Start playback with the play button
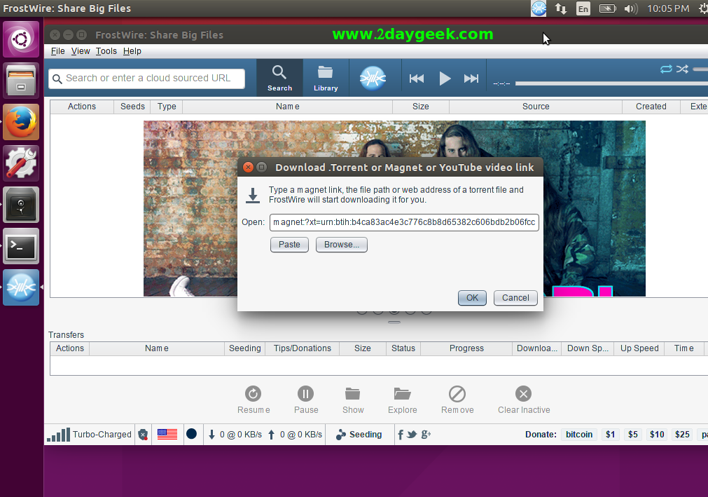The width and height of the screenshot is (708, 497). coord(445,79)
